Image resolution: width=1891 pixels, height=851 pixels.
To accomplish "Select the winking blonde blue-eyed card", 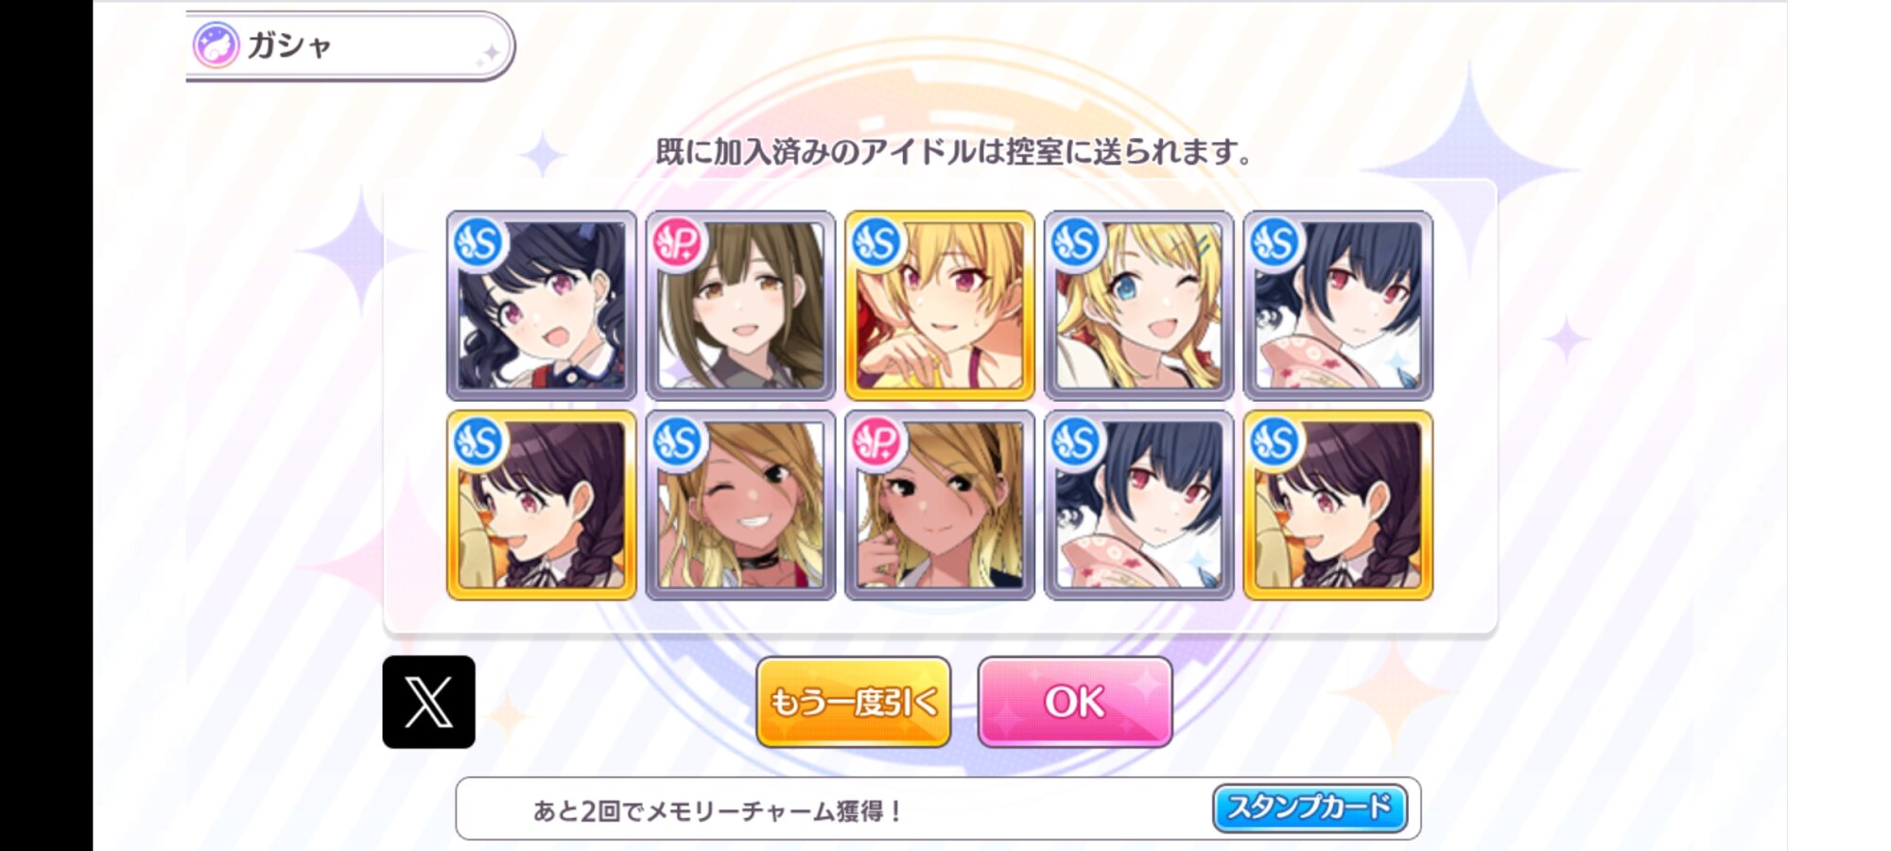I will (x=1138, y=305).
